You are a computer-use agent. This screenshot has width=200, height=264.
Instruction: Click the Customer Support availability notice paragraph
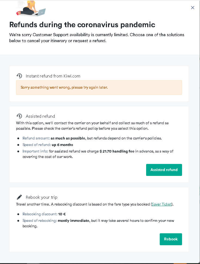tap(97, 38)
